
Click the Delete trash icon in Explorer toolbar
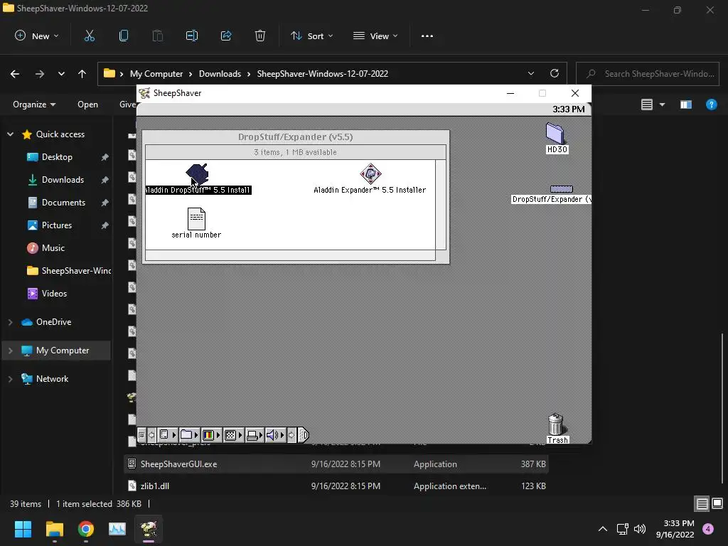[260, 36]
